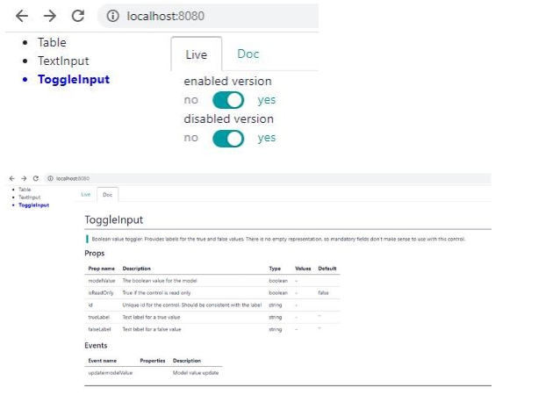560x395 pixels.
Task: Click the 'no' label of disabled version
Action: (x=190, y=138)
